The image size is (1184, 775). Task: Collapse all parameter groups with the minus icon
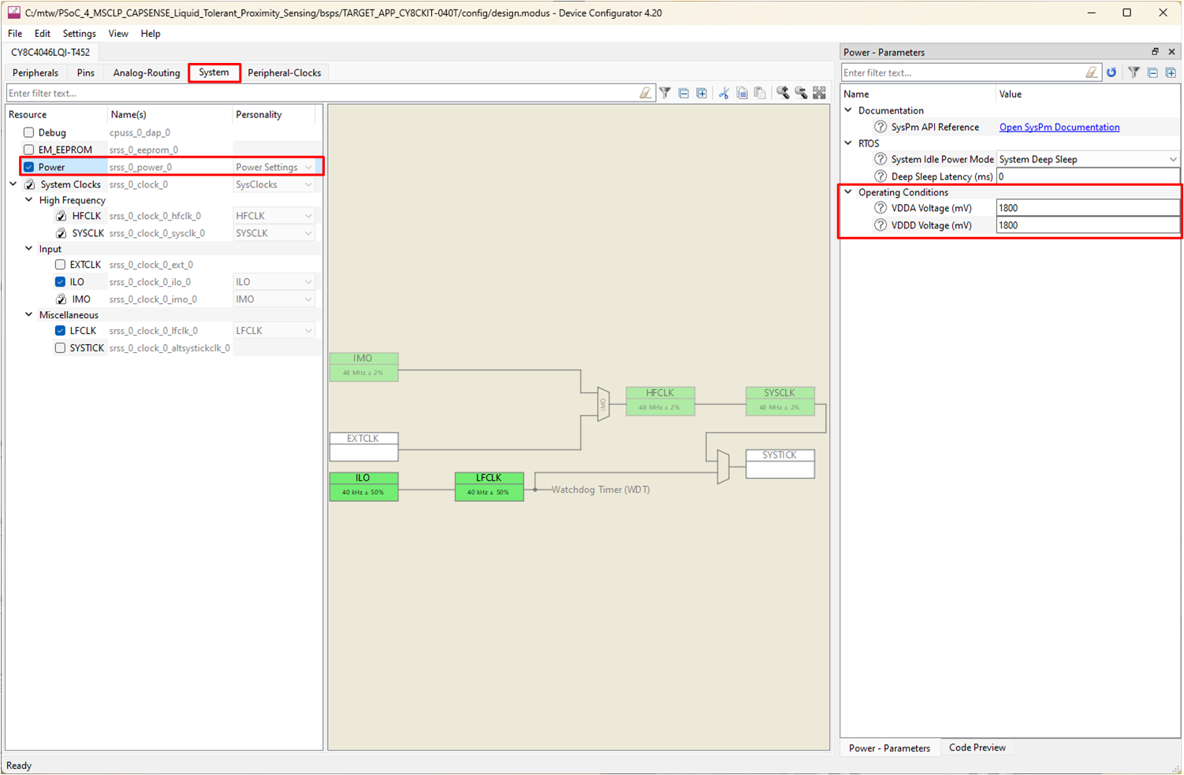[x=1152, y=72]
